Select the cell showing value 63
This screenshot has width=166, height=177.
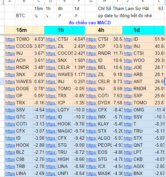tap(159, 8)
